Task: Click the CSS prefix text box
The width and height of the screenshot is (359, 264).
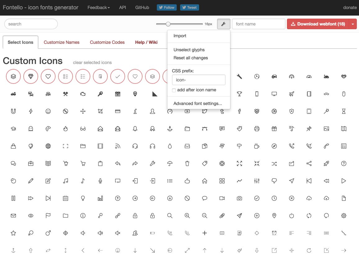Action: pos(198,80)
